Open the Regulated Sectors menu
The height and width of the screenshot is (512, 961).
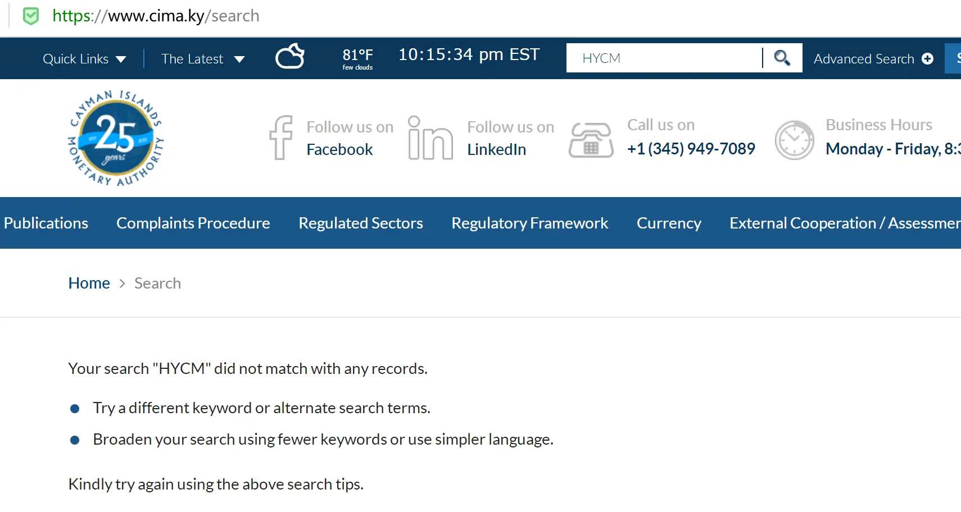361,223
